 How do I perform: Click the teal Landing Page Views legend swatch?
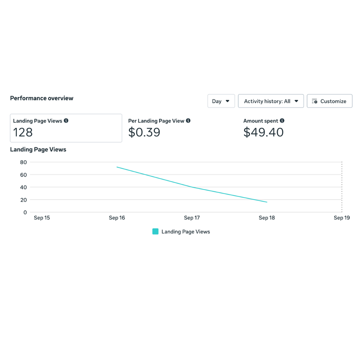coord(156,232)
